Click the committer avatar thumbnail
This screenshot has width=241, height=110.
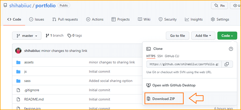[x=18, y=51]
